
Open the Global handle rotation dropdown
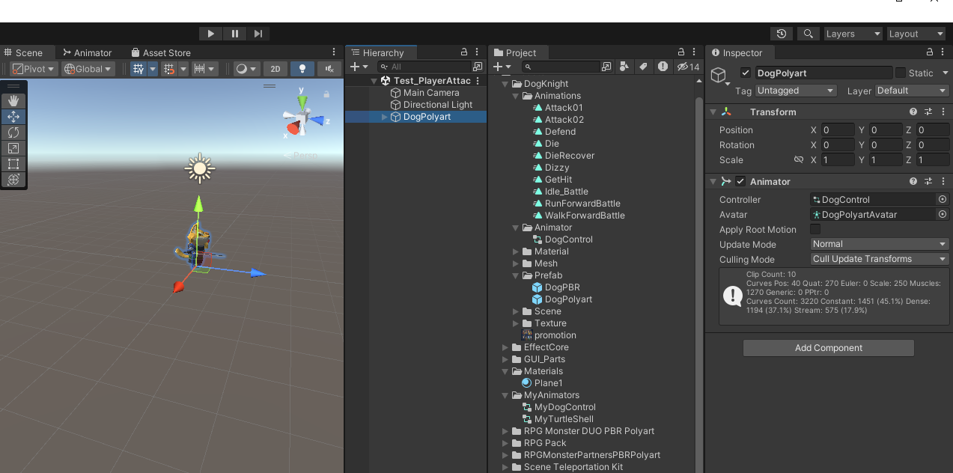pos(88,69)
